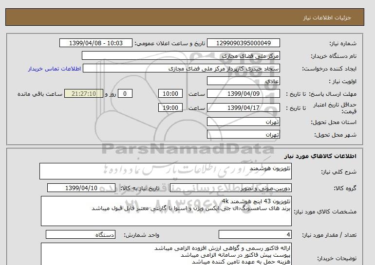Screen dimensions: 375x265
Task: Select the header title جزئیات اطلاعات نیاز
Action: tap(327, 18)
